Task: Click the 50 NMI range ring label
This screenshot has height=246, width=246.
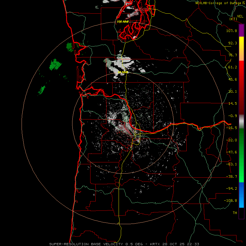Action: click(123, 72)
